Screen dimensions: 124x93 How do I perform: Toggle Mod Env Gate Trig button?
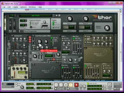(74, 38)
